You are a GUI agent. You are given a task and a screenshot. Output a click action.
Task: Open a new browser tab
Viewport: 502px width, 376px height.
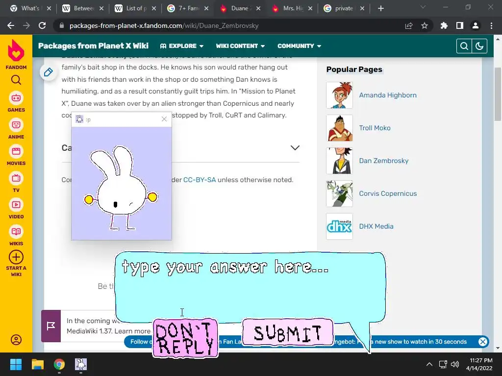coord(380,8)
